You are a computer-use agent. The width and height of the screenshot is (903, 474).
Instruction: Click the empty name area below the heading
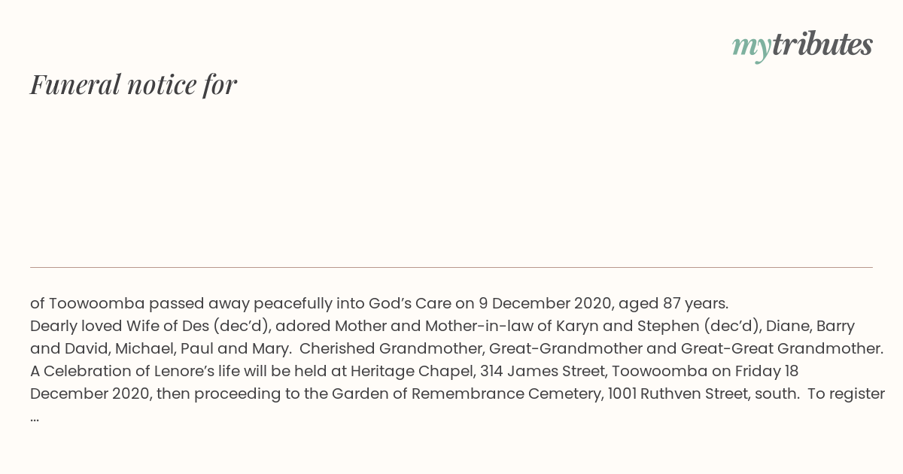[451, 181]
